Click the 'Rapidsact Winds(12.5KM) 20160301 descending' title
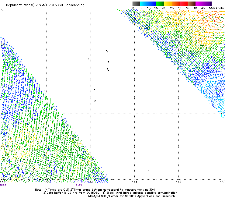225x198 pixels. coord(45,5)
